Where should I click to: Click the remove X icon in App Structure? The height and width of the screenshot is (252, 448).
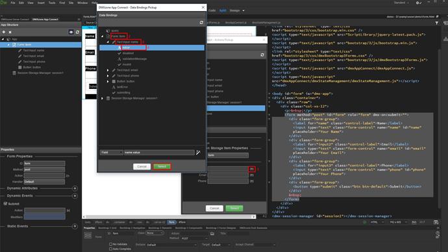click(x=10, y=32)
